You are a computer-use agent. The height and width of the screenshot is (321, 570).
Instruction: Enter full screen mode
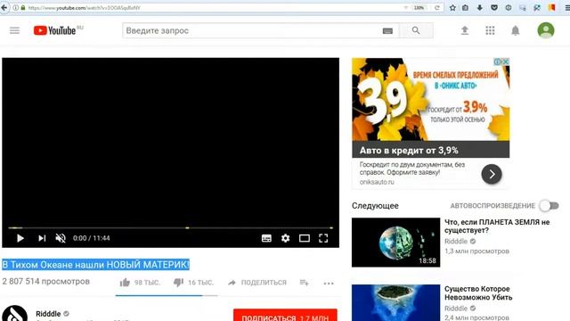click(x=323, y=238)
